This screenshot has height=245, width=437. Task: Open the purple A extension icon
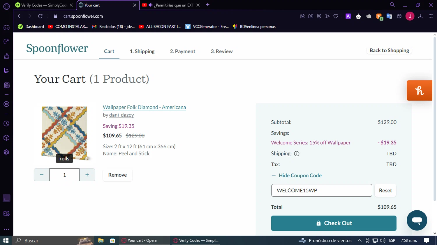(x=348, y=16)
